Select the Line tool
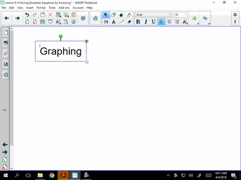 [122, 21]
